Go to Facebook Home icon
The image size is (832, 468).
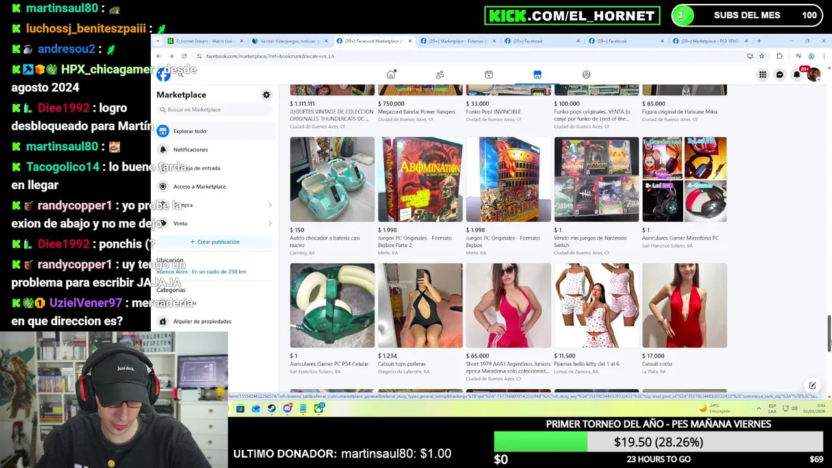click(391, 75)
